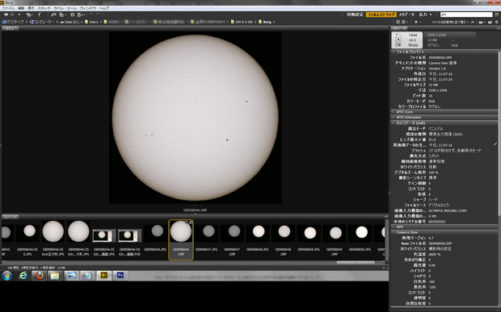Toggle ascending sort order arrow
This screenshot has height=312, width=501.
[x=472, y=22]
